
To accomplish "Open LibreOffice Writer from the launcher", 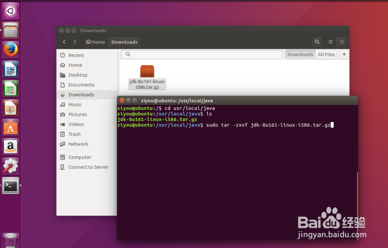I will tap(10, 69).
